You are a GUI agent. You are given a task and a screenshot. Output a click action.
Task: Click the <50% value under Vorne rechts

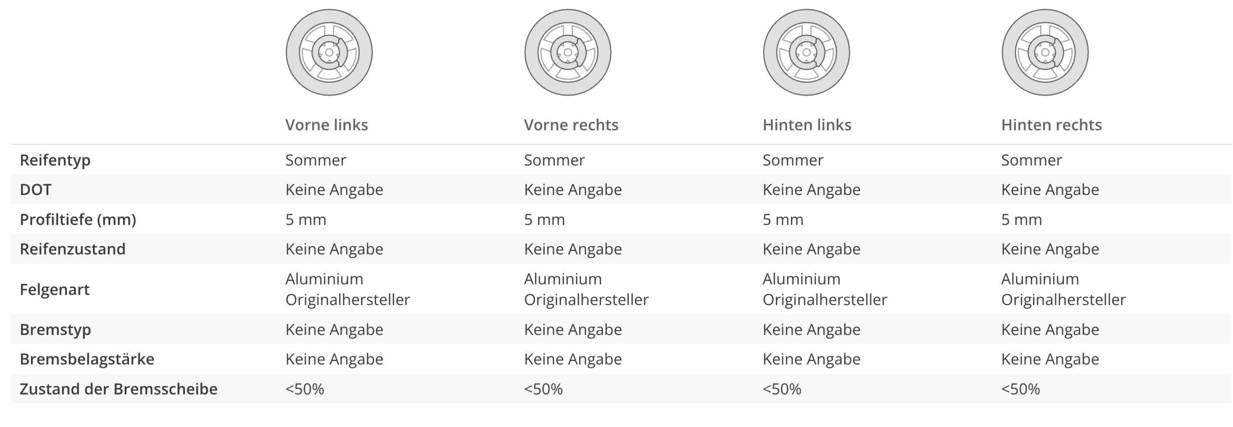click(543, 389)
